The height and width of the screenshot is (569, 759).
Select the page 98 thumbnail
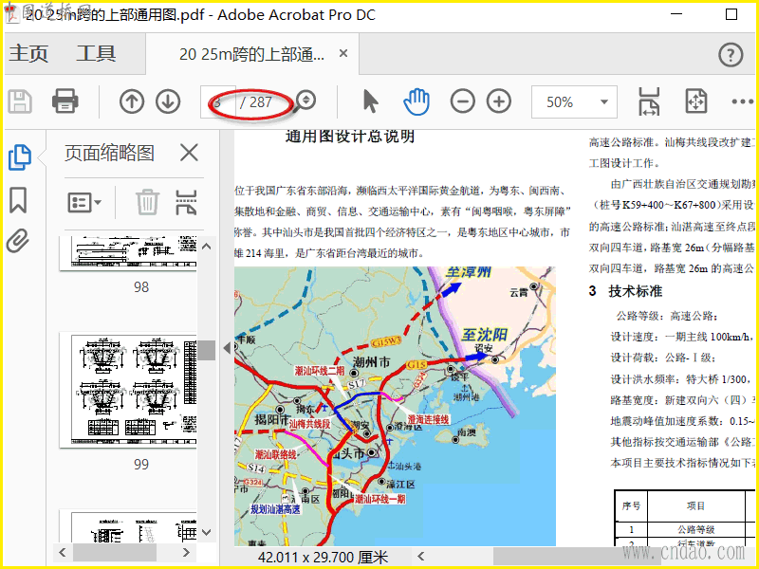[128, 253]
